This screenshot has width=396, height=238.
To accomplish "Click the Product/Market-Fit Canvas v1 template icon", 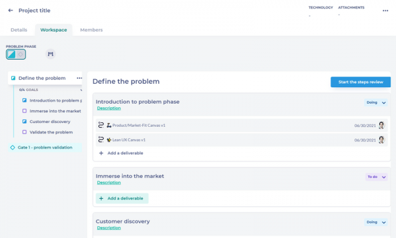I will (x=109, y=125).
